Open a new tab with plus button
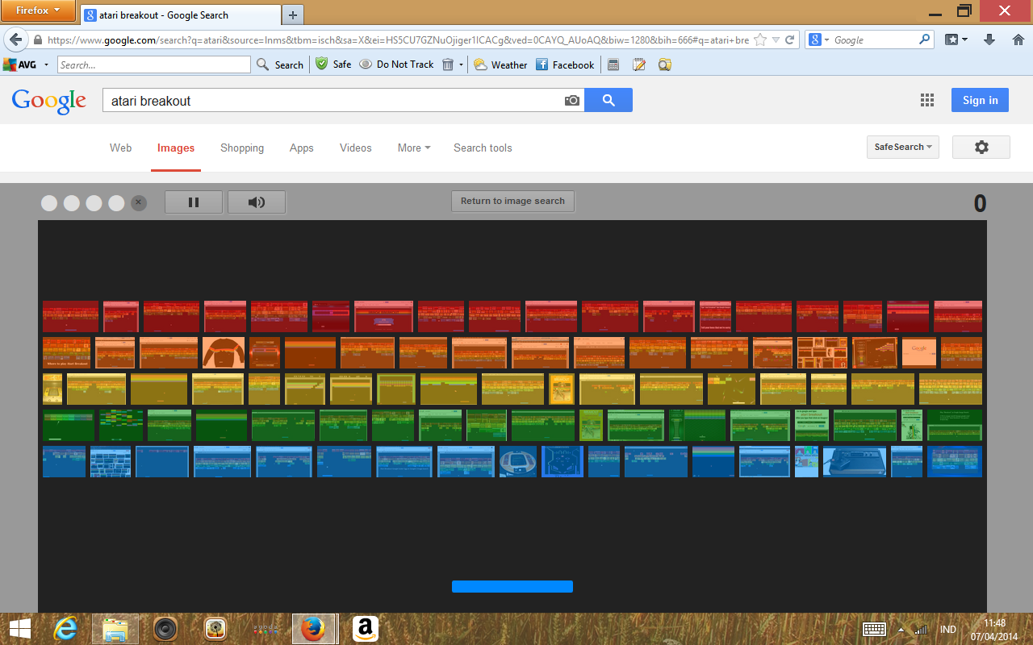This screenshot has width=1033, height=645. point(292,15)
